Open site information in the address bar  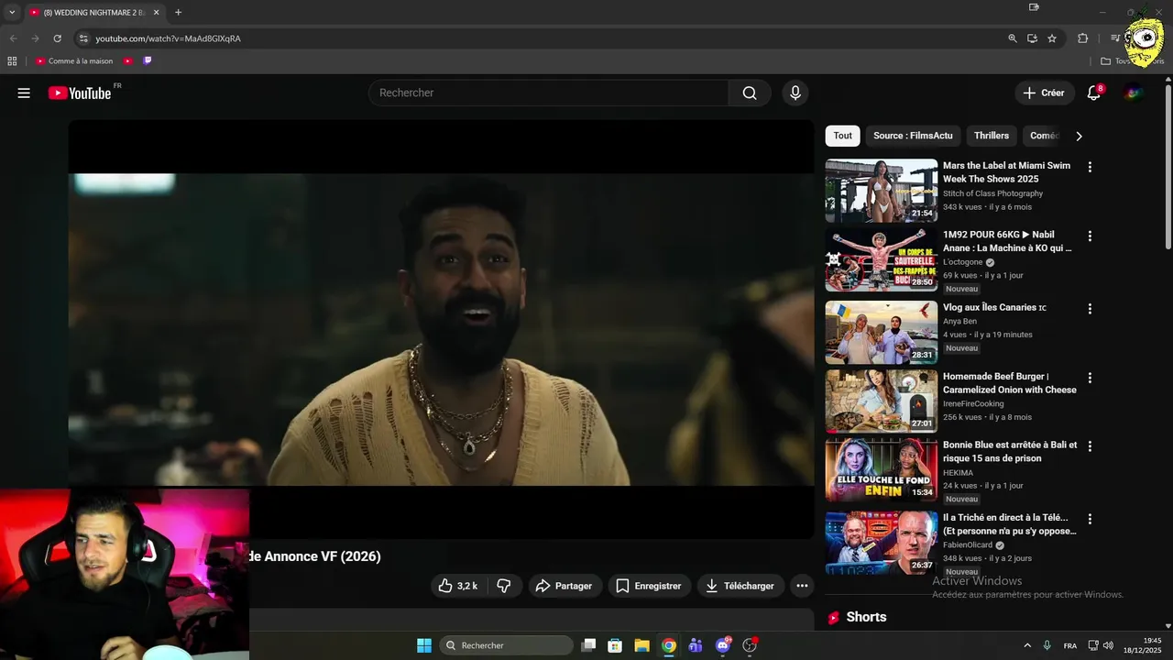click(82, 38)
